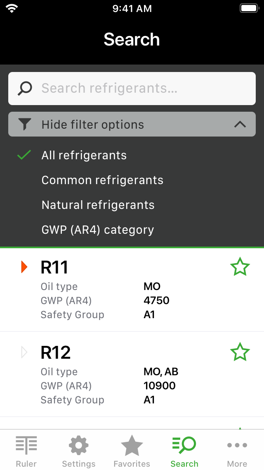Tap the funnel filter icon

pyautogui.click(x=24, y=124)
